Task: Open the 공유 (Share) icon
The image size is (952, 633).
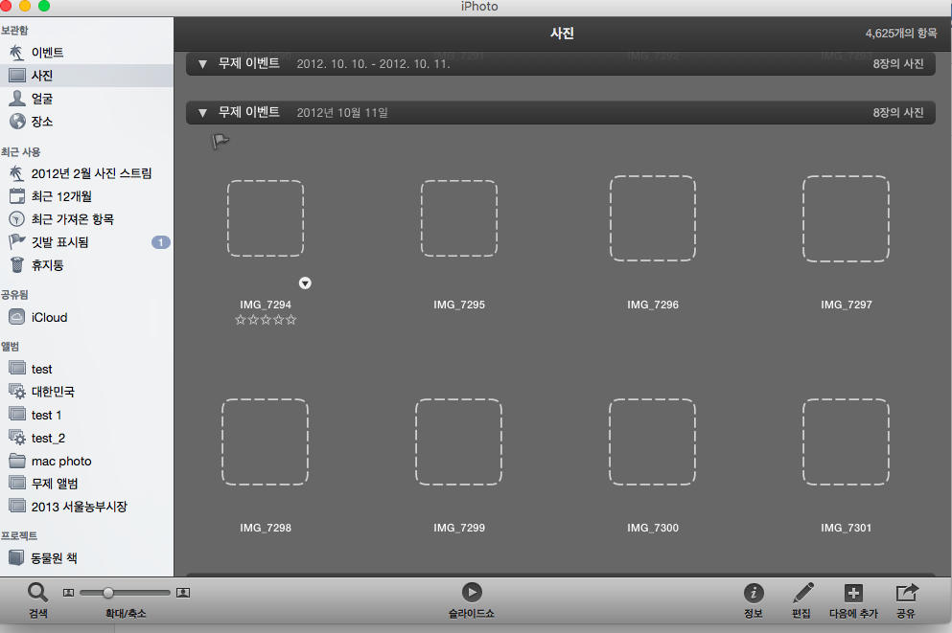Action: tap(905, 593)
